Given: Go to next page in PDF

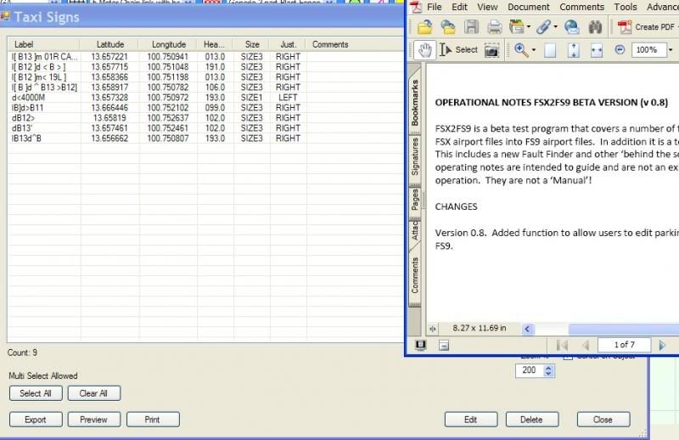Looking at the screenshot, I should tap(664, 345).
